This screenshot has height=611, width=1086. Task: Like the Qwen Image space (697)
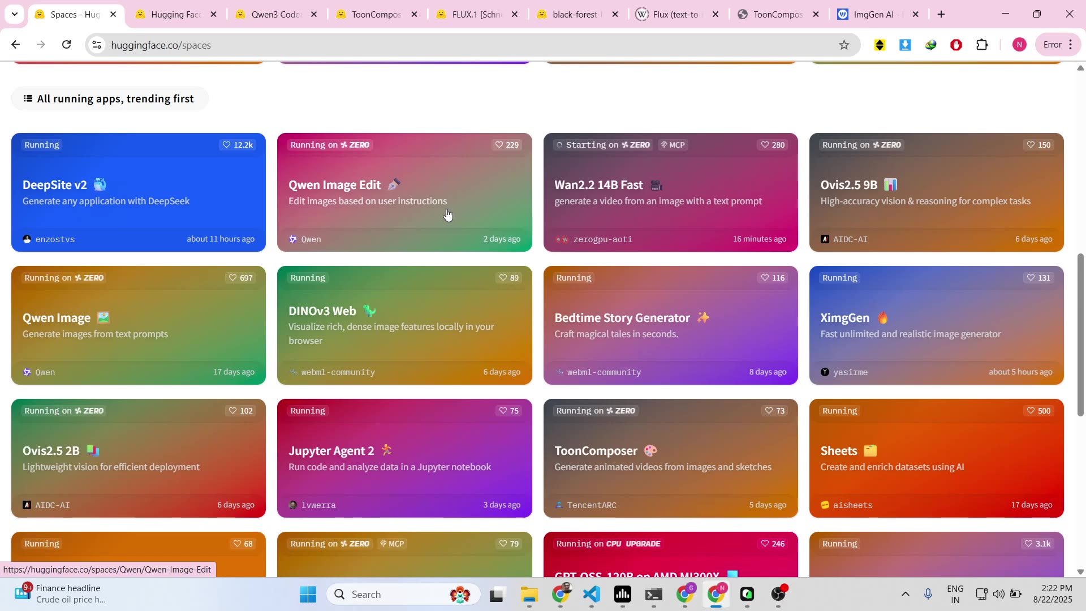click(x=240, y=278)
